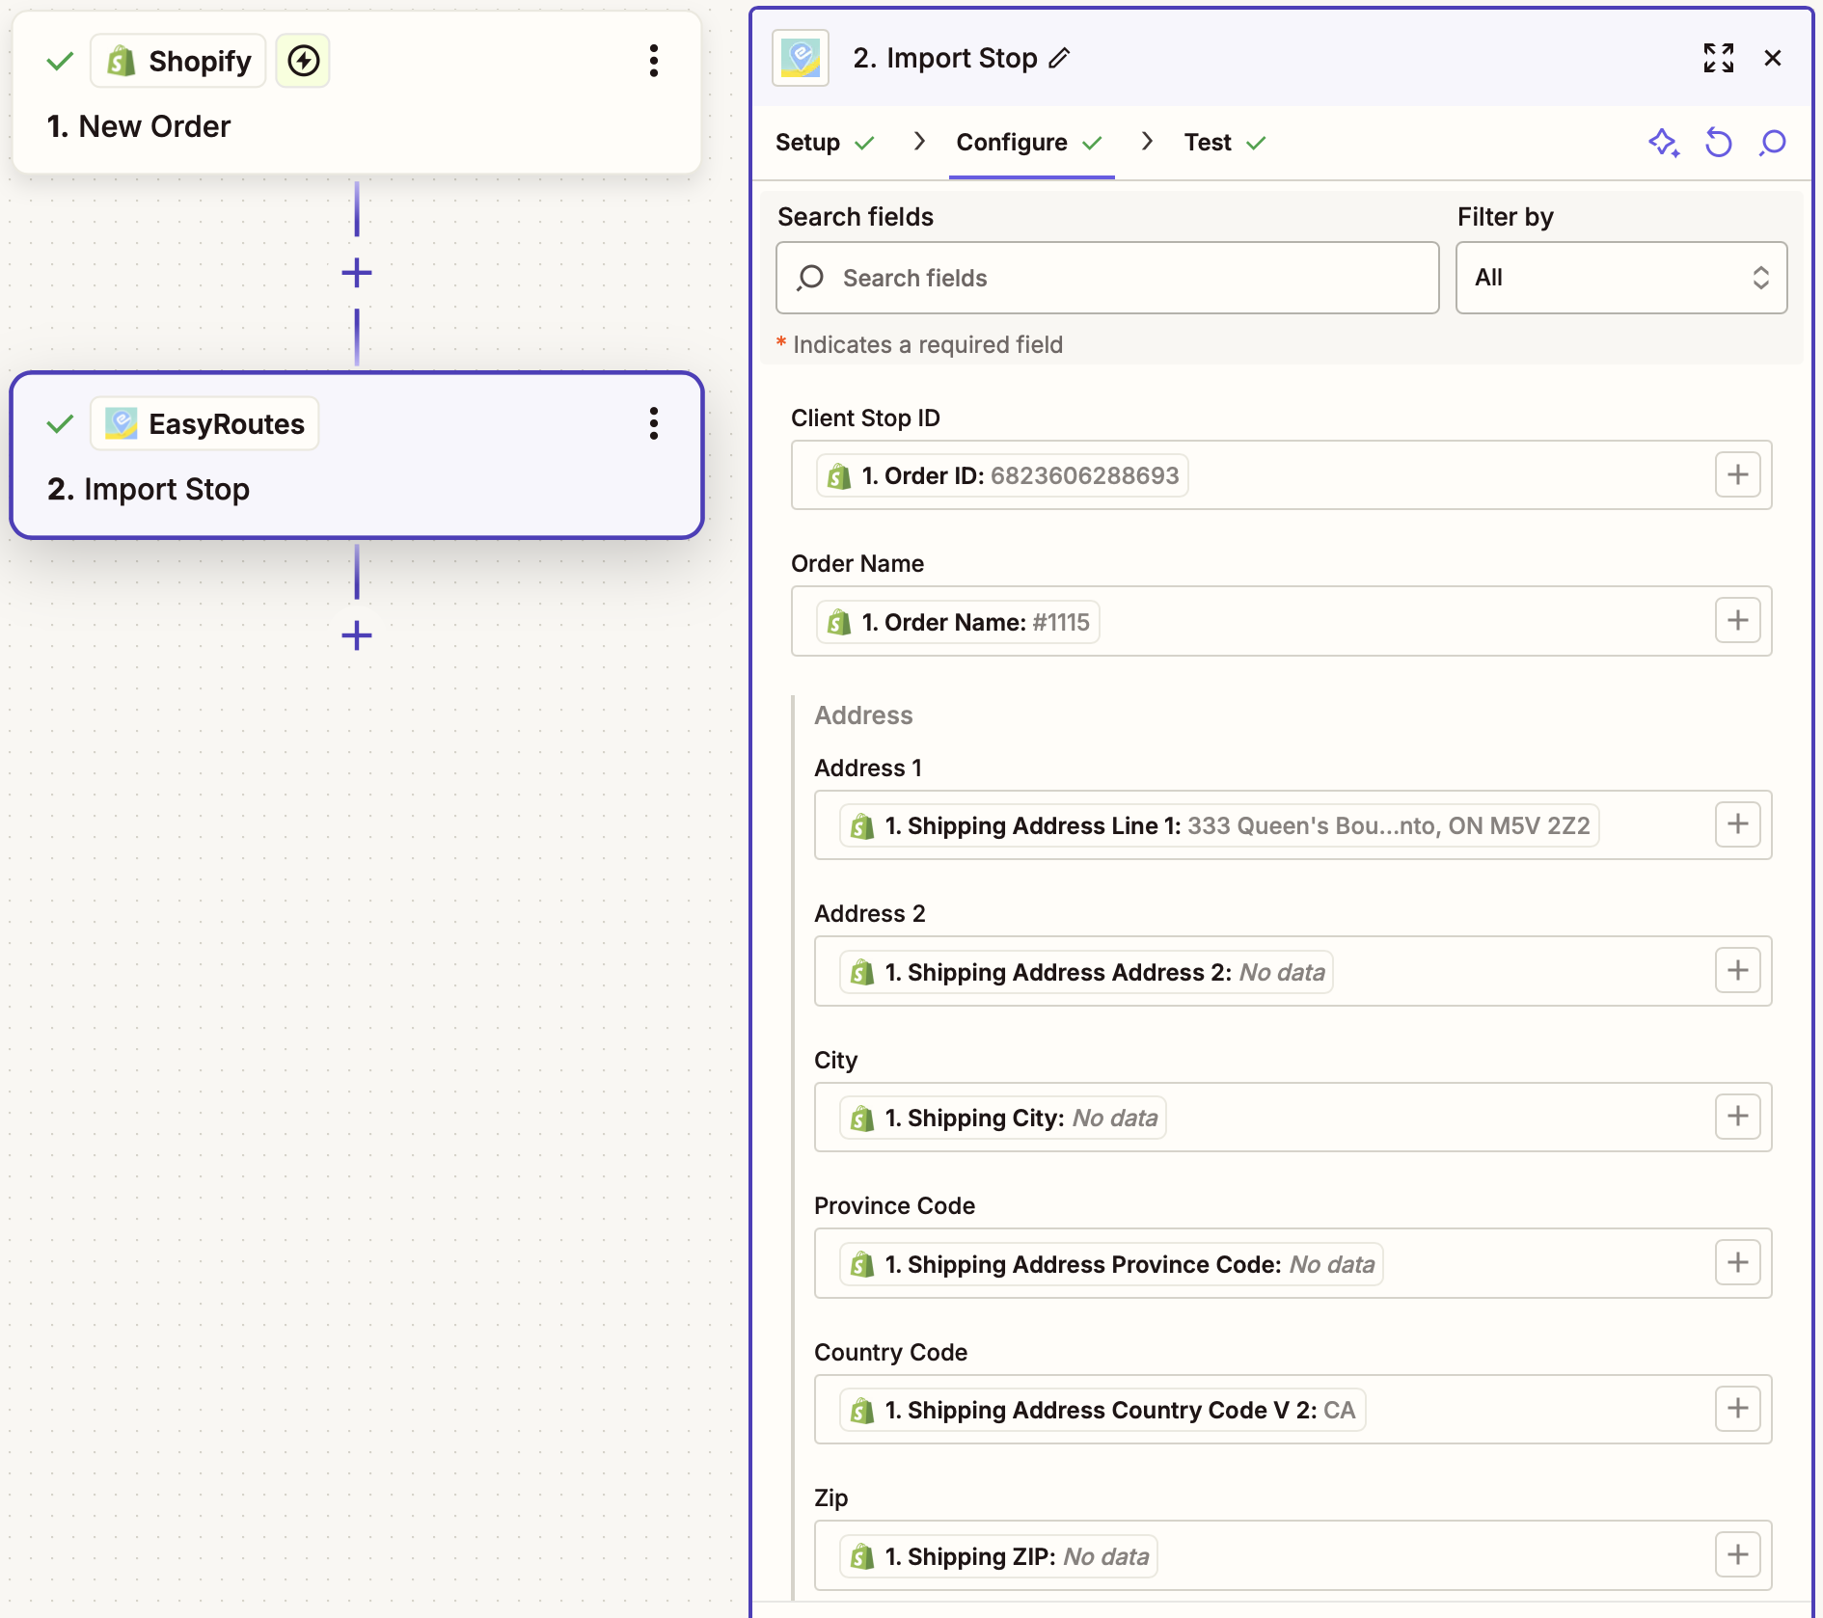This screenshot has width=1823, height=1618.
Task: Insert data into Zip field
Action: 1738,1554
